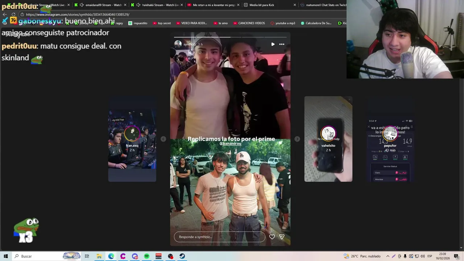Image resolution: width=464 pixels, height=261 pixels.
Task: Switch to the YouTube 'Me retan a mi' tab
Action: (x=214, y=5)
